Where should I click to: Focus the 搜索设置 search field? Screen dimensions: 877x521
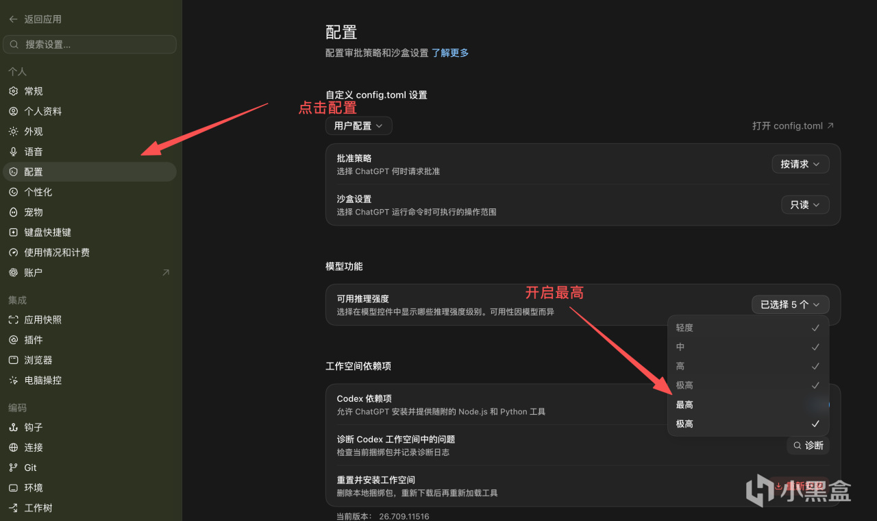tap(90, 45)
